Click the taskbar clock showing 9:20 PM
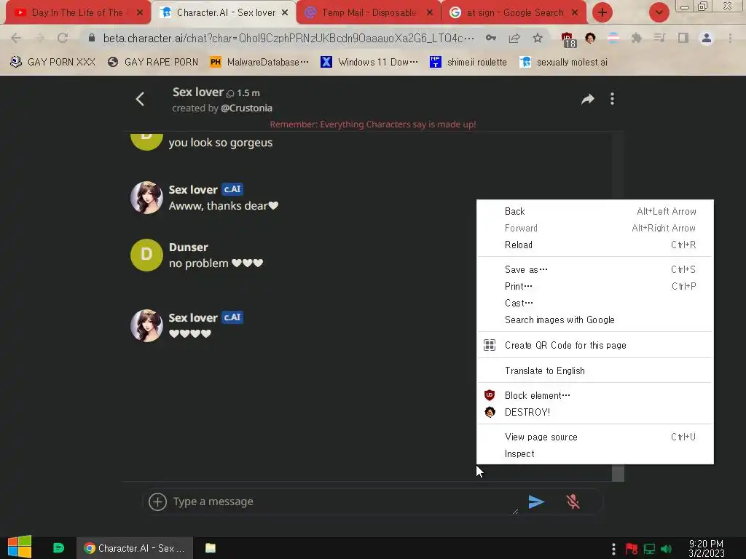 [x=706, y=549]
